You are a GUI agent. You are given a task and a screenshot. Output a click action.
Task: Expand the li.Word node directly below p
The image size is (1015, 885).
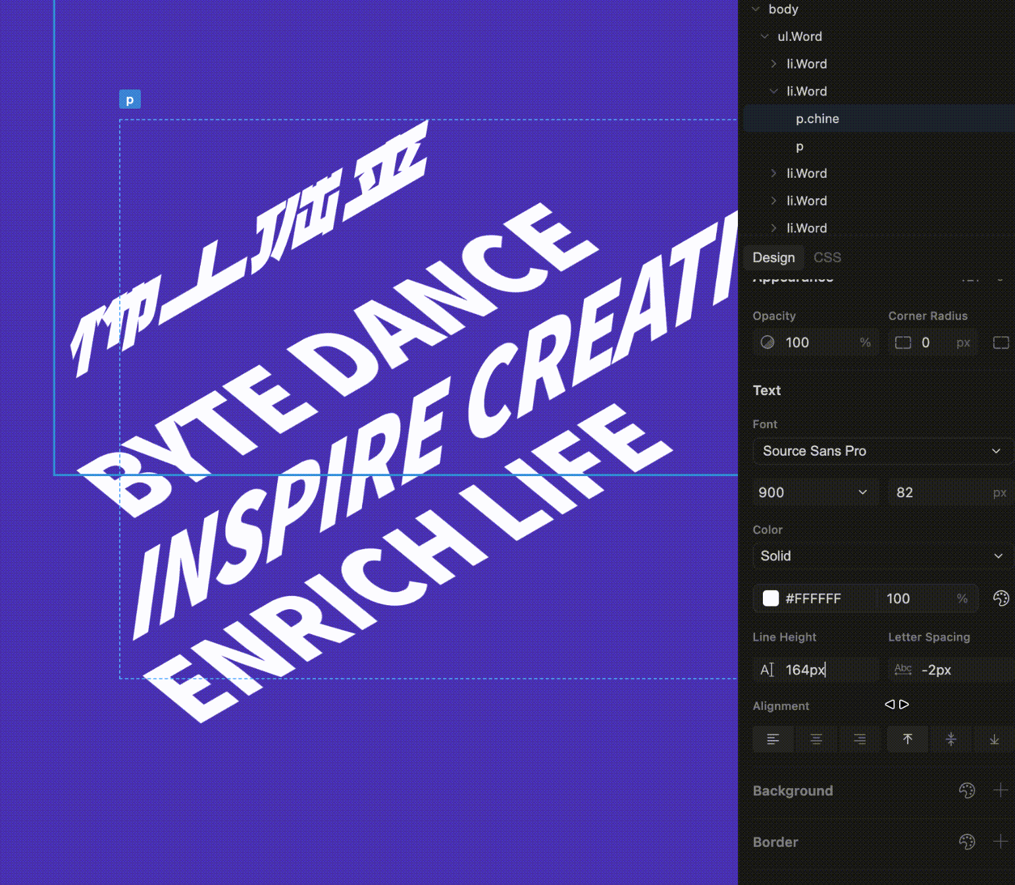[x=774, y=173]
